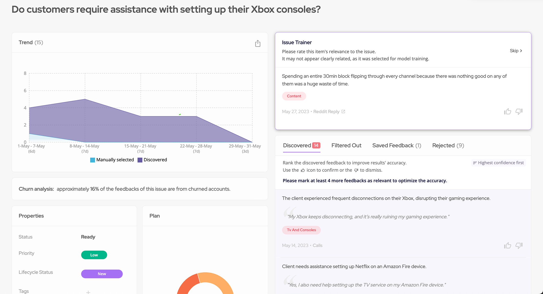Viewport: 543px width, 294px height.
Task: Click the Ready status value
Action: [x=88, y=237]
